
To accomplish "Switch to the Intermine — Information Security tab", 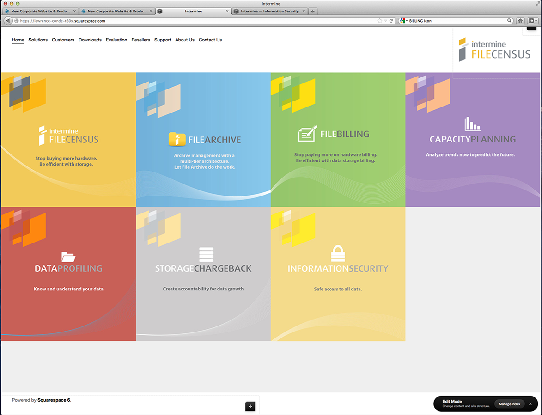I will [x=270, y=11].
